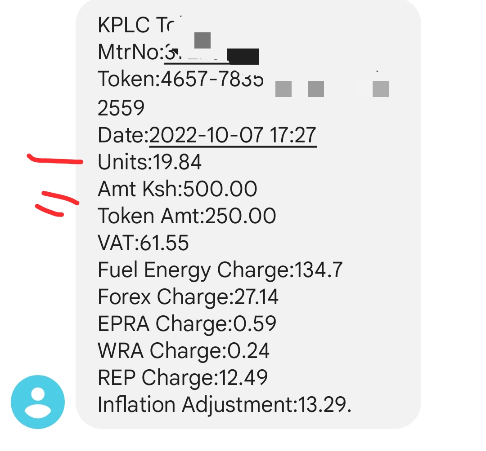
Task: Click the single red mark beside Units
Action: click(x=55, y=159)
